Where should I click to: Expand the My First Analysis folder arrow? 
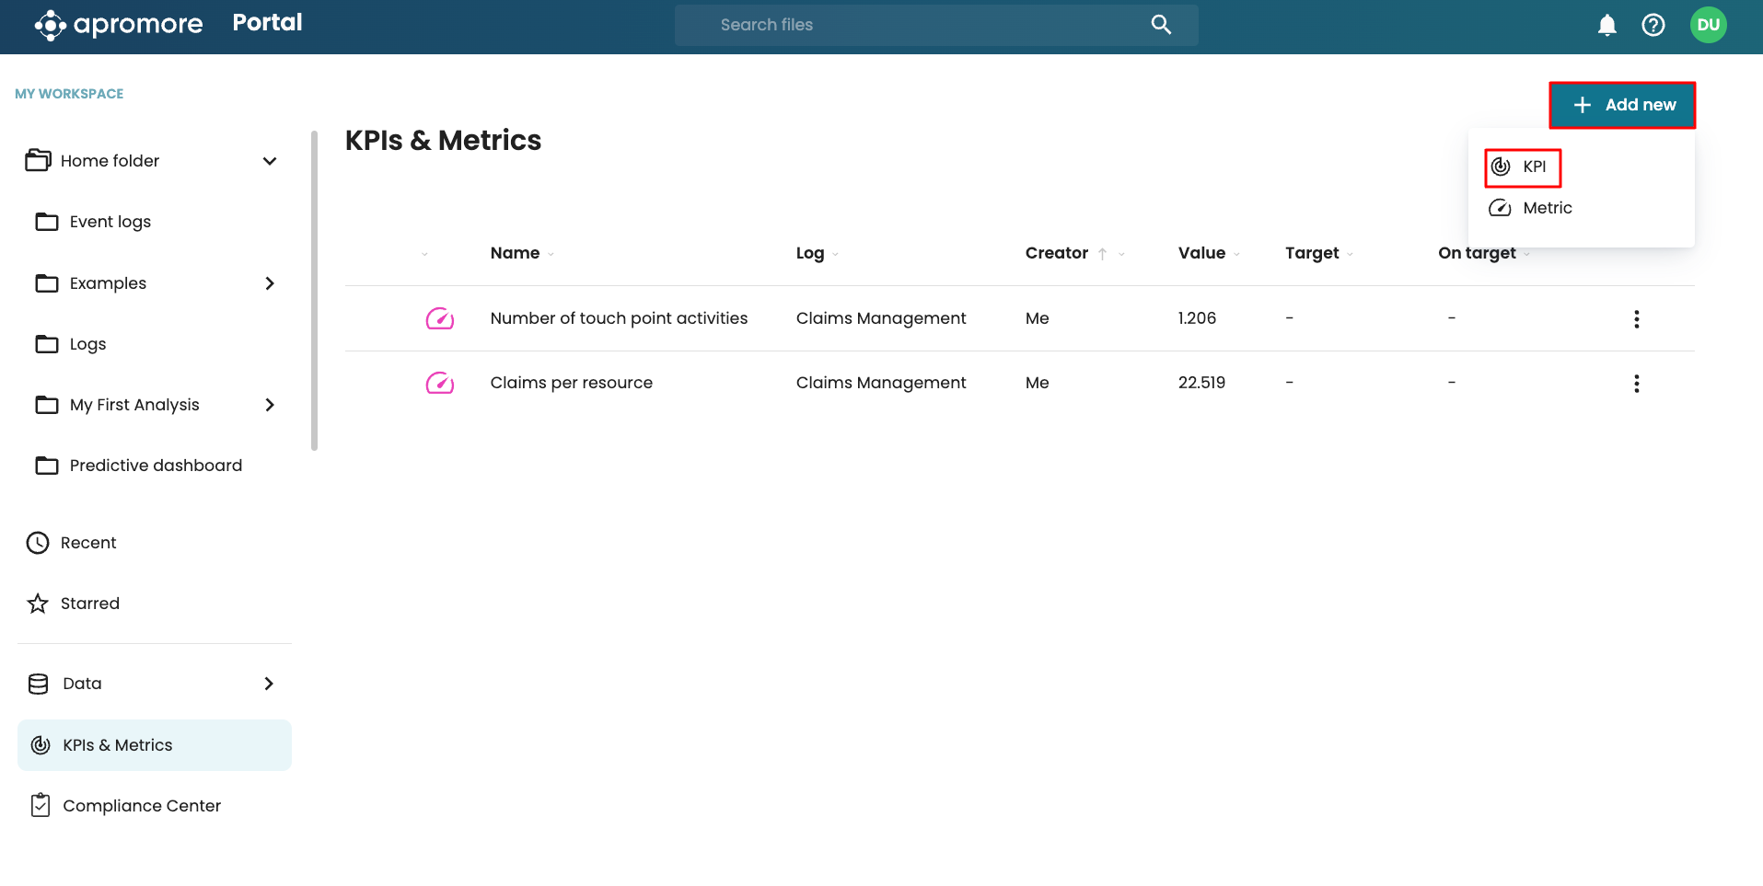(x=270, y=405)
